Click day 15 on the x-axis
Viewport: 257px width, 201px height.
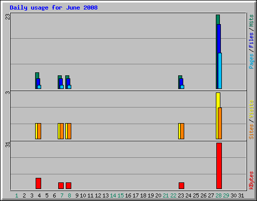120,195
